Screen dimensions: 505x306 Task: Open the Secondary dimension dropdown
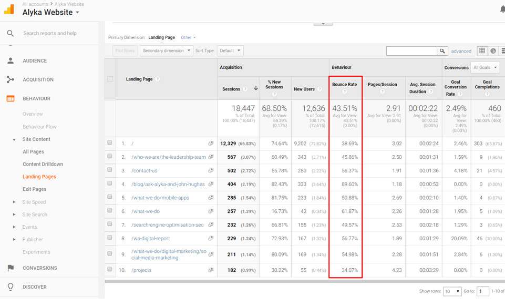tap(166, 50)
